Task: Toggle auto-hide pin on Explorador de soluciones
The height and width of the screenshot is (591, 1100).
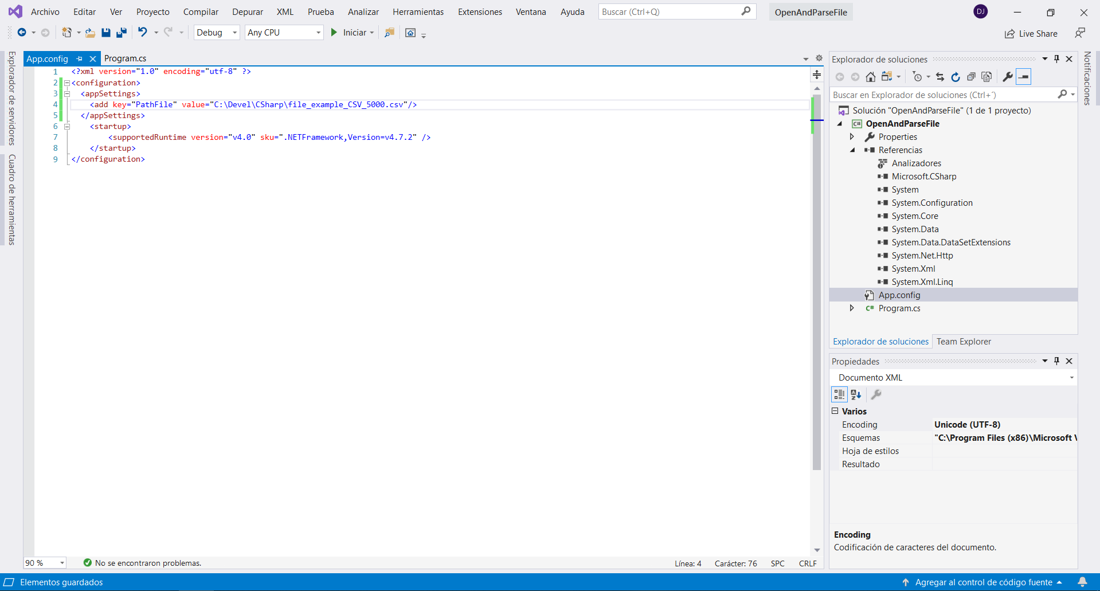Action: [x=1057, y=59]
